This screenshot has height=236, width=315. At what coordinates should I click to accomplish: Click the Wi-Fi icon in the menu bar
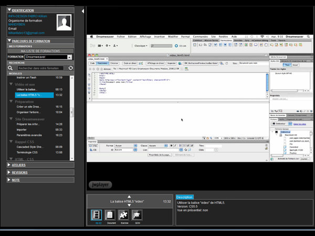tap(262, 37)
